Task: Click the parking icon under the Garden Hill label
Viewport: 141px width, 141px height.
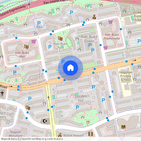Action: point(77,107)
